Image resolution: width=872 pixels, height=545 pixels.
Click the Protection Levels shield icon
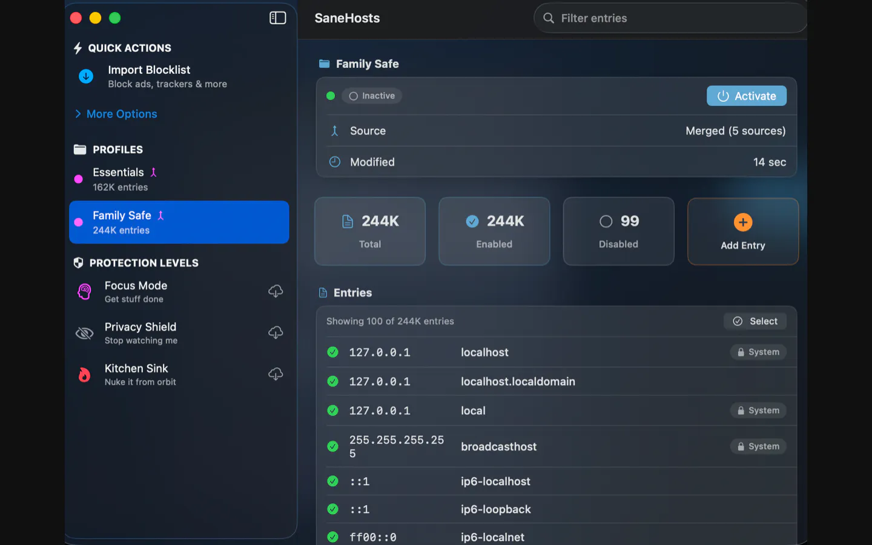[78, 263]
